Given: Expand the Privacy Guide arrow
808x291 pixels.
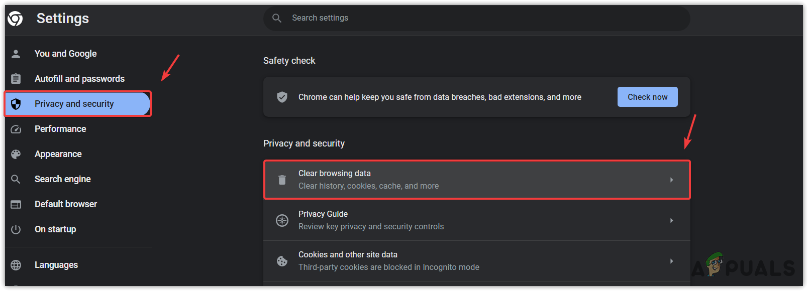Looking at the screenshot, I should coord(671,220).
